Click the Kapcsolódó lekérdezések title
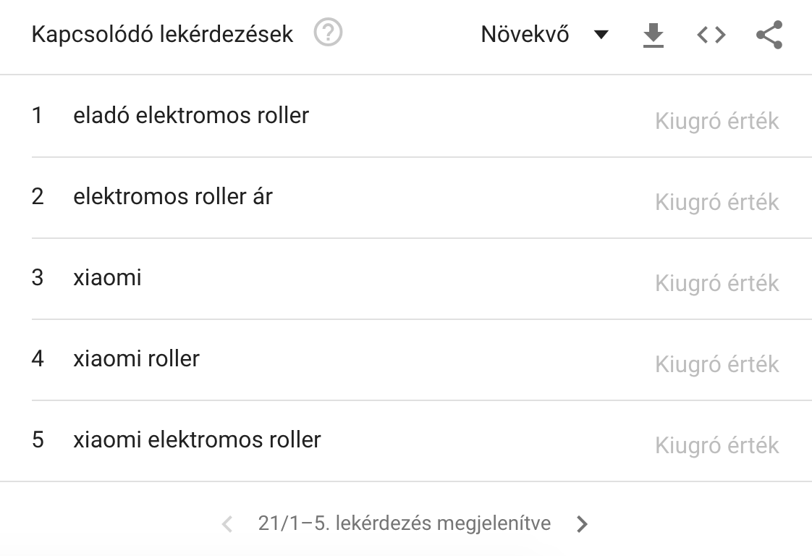Screen dimensions: 812x556 162,35
